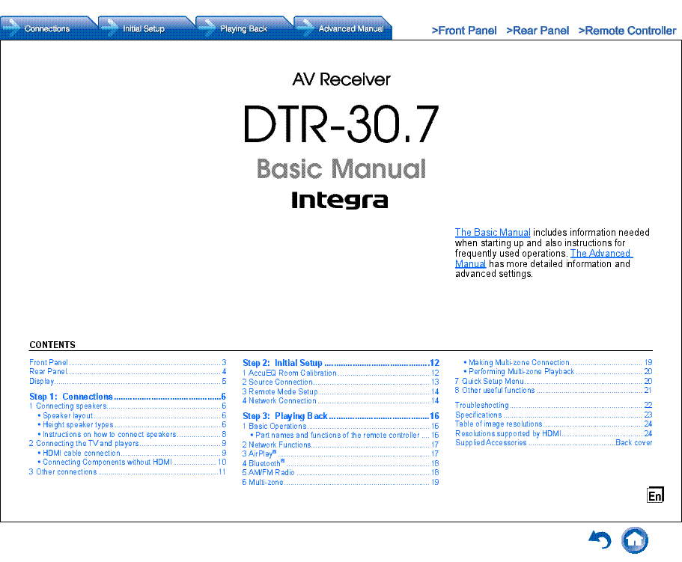This screenshot has width=682, height=562.
Task: Open Step 1: Connections contents entry
Action: tap(71, 397)
